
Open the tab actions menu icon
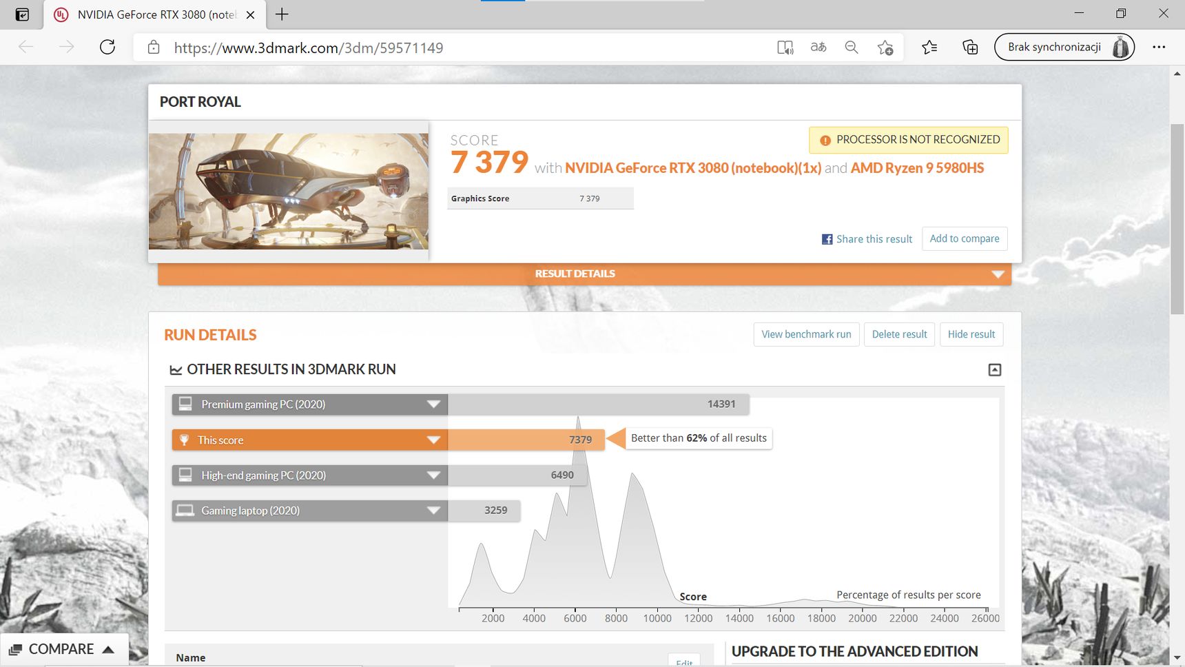22,14
